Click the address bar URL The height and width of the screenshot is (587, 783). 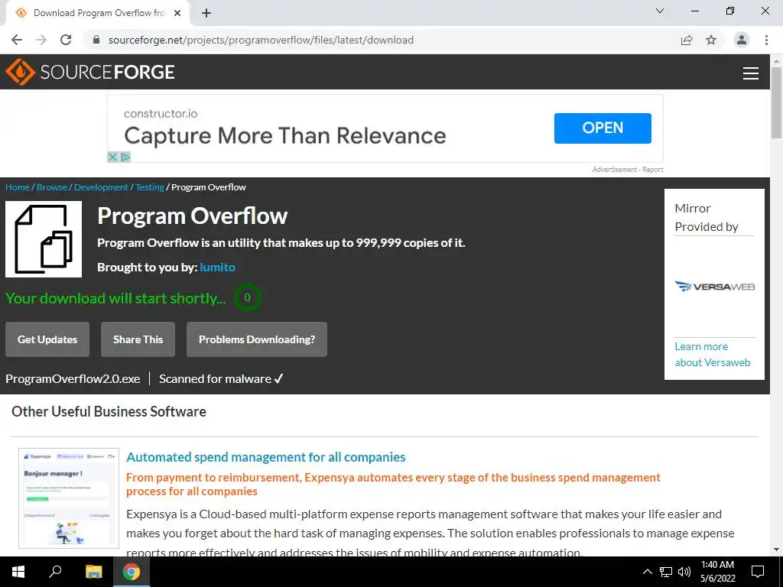click(261, 40)
